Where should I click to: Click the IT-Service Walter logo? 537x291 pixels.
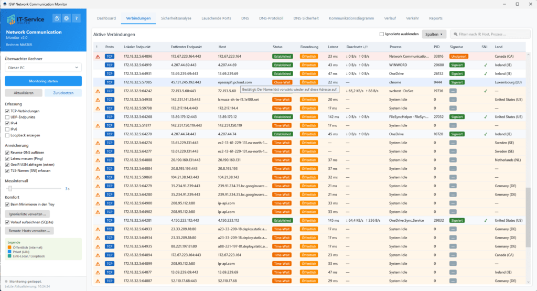(25, 19)
